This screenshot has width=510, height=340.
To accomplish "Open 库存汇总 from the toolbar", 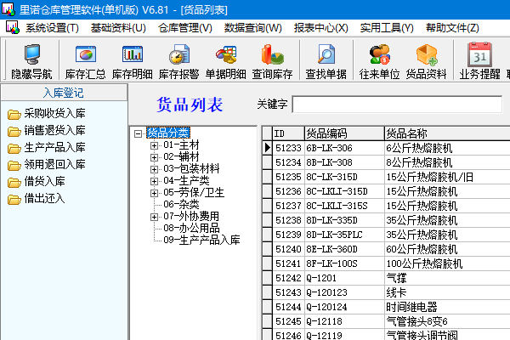I will 85,61.
